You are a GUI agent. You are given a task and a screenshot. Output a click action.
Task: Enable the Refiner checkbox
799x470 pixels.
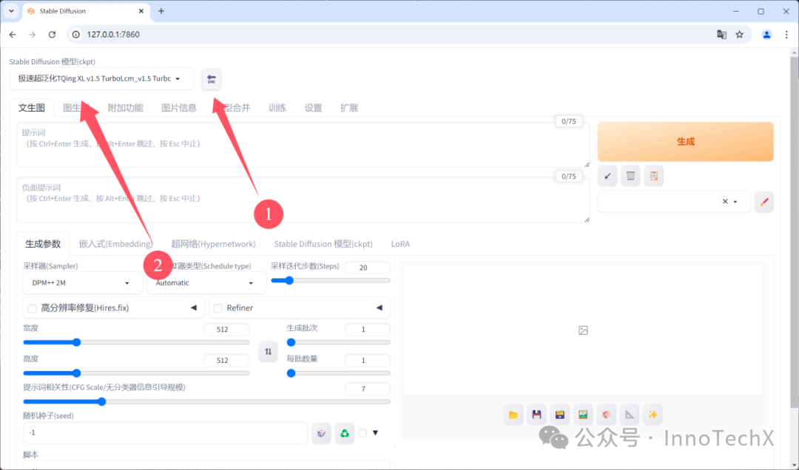[x=218, y=308]
